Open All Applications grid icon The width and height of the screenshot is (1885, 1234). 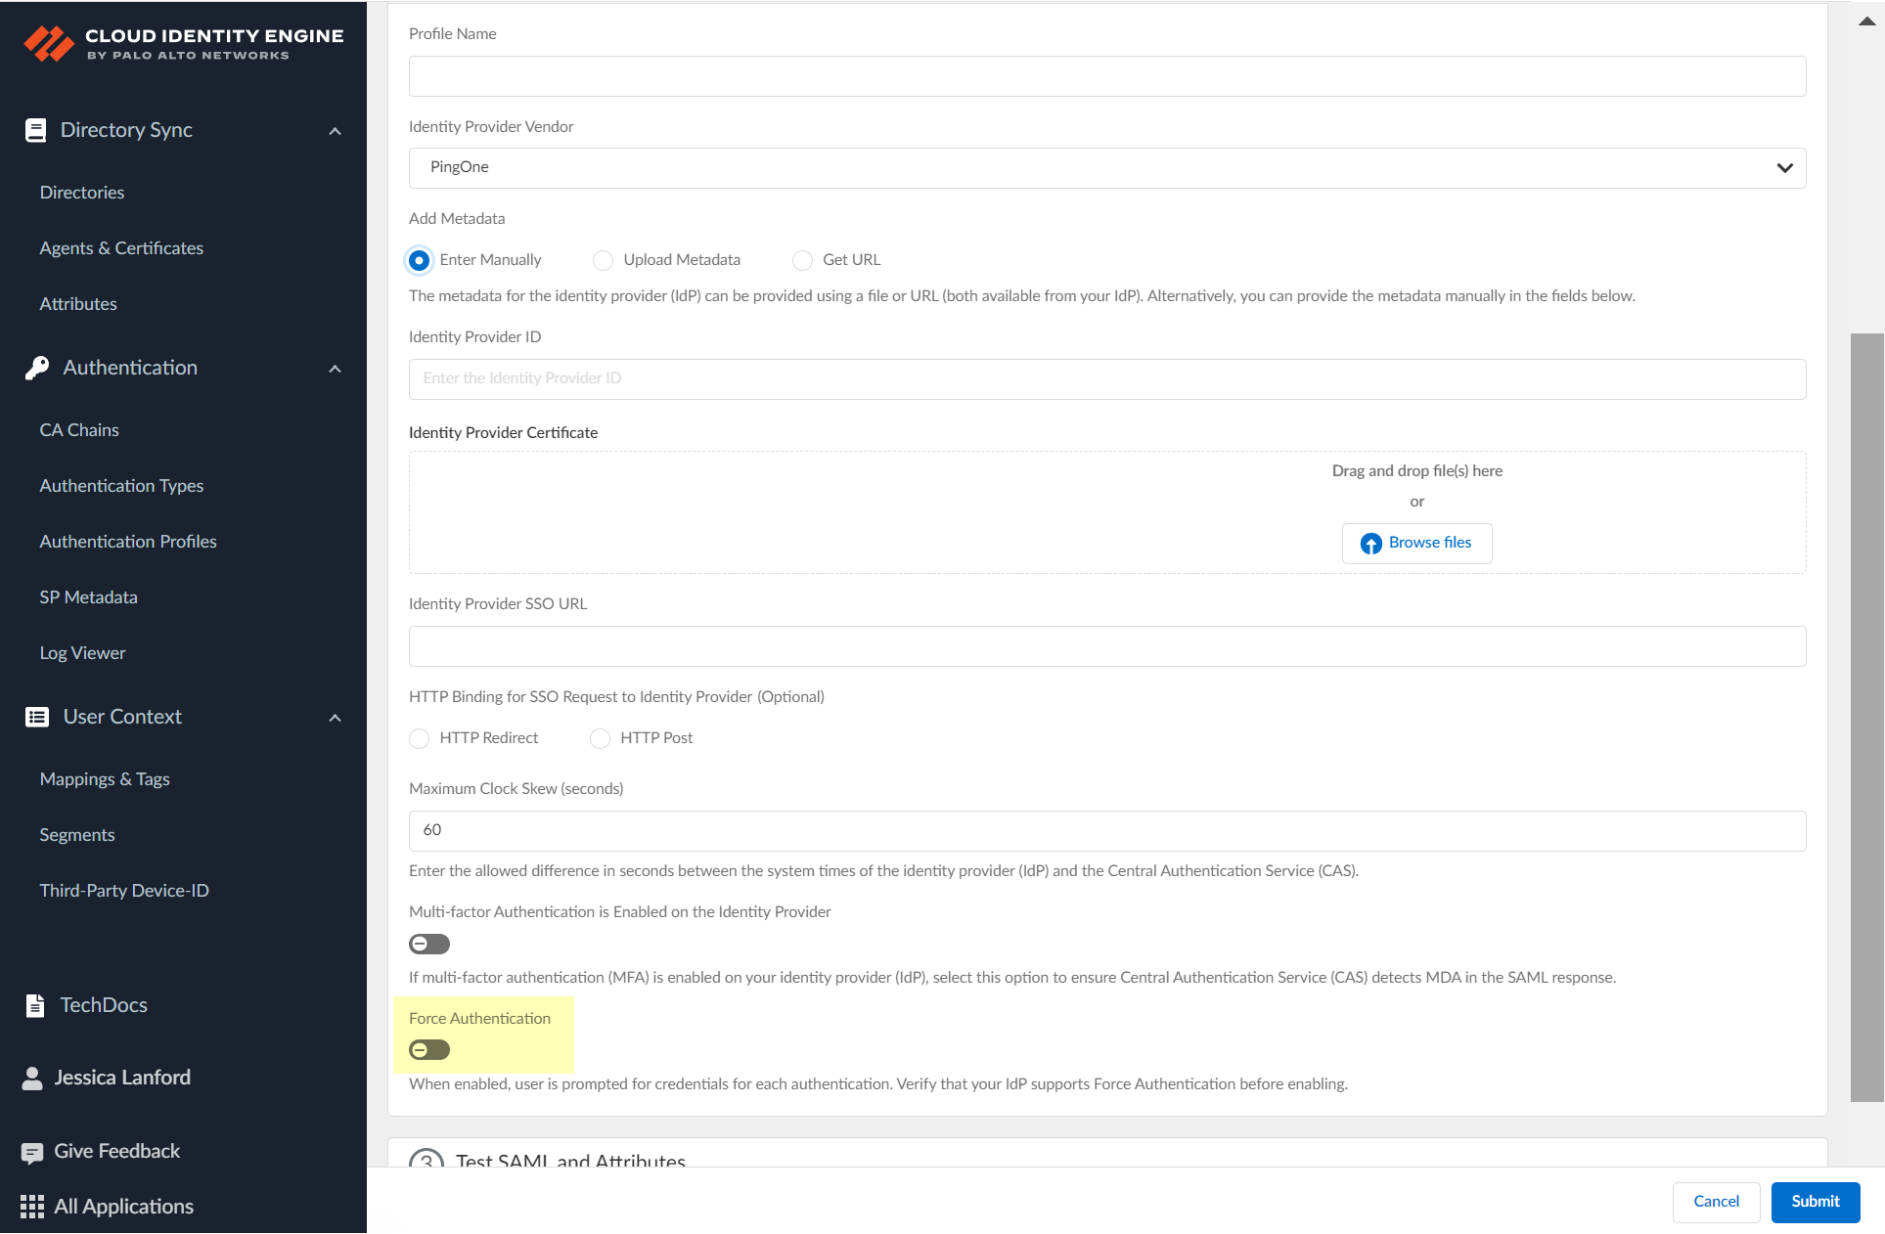click(32, 1207)
